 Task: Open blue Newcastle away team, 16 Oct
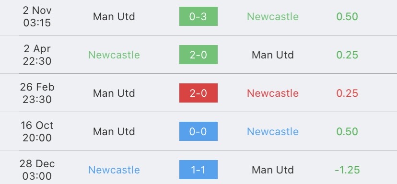click(273, 132)
